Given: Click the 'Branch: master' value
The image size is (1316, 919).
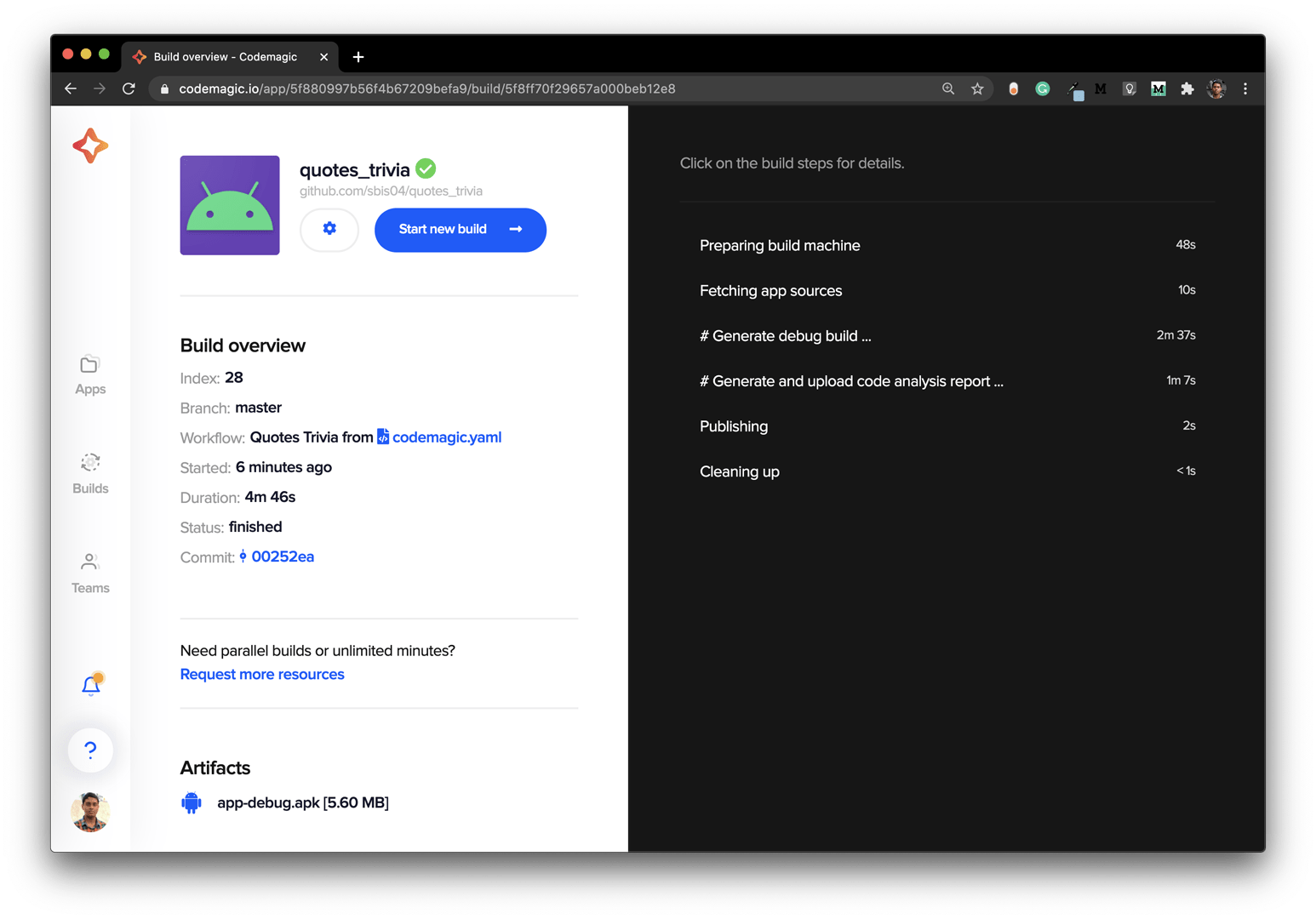Looking at the screenshot, I should click(258, 408).
